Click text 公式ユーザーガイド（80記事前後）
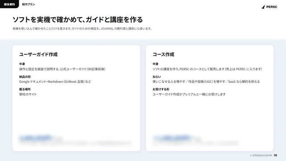 pyautogui.click(x=83, y=69)
